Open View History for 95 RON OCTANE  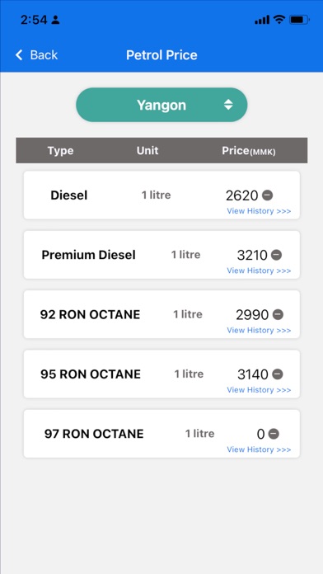coord(259,390)
